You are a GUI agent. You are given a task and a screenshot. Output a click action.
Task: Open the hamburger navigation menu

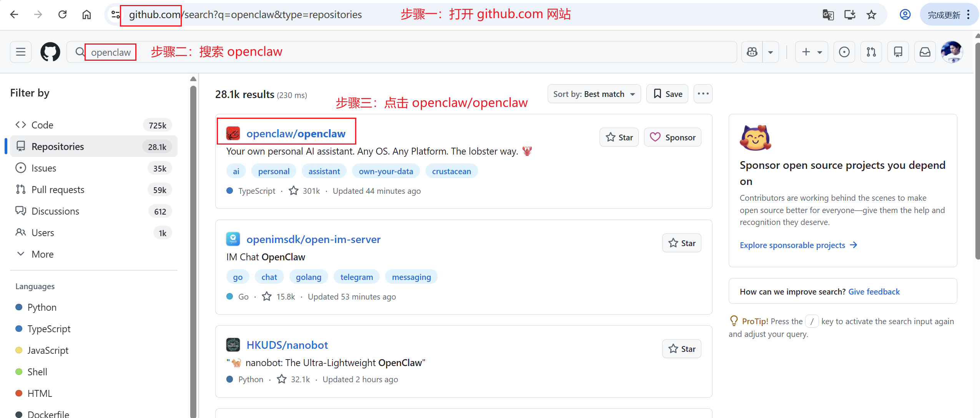click(21, 52)
